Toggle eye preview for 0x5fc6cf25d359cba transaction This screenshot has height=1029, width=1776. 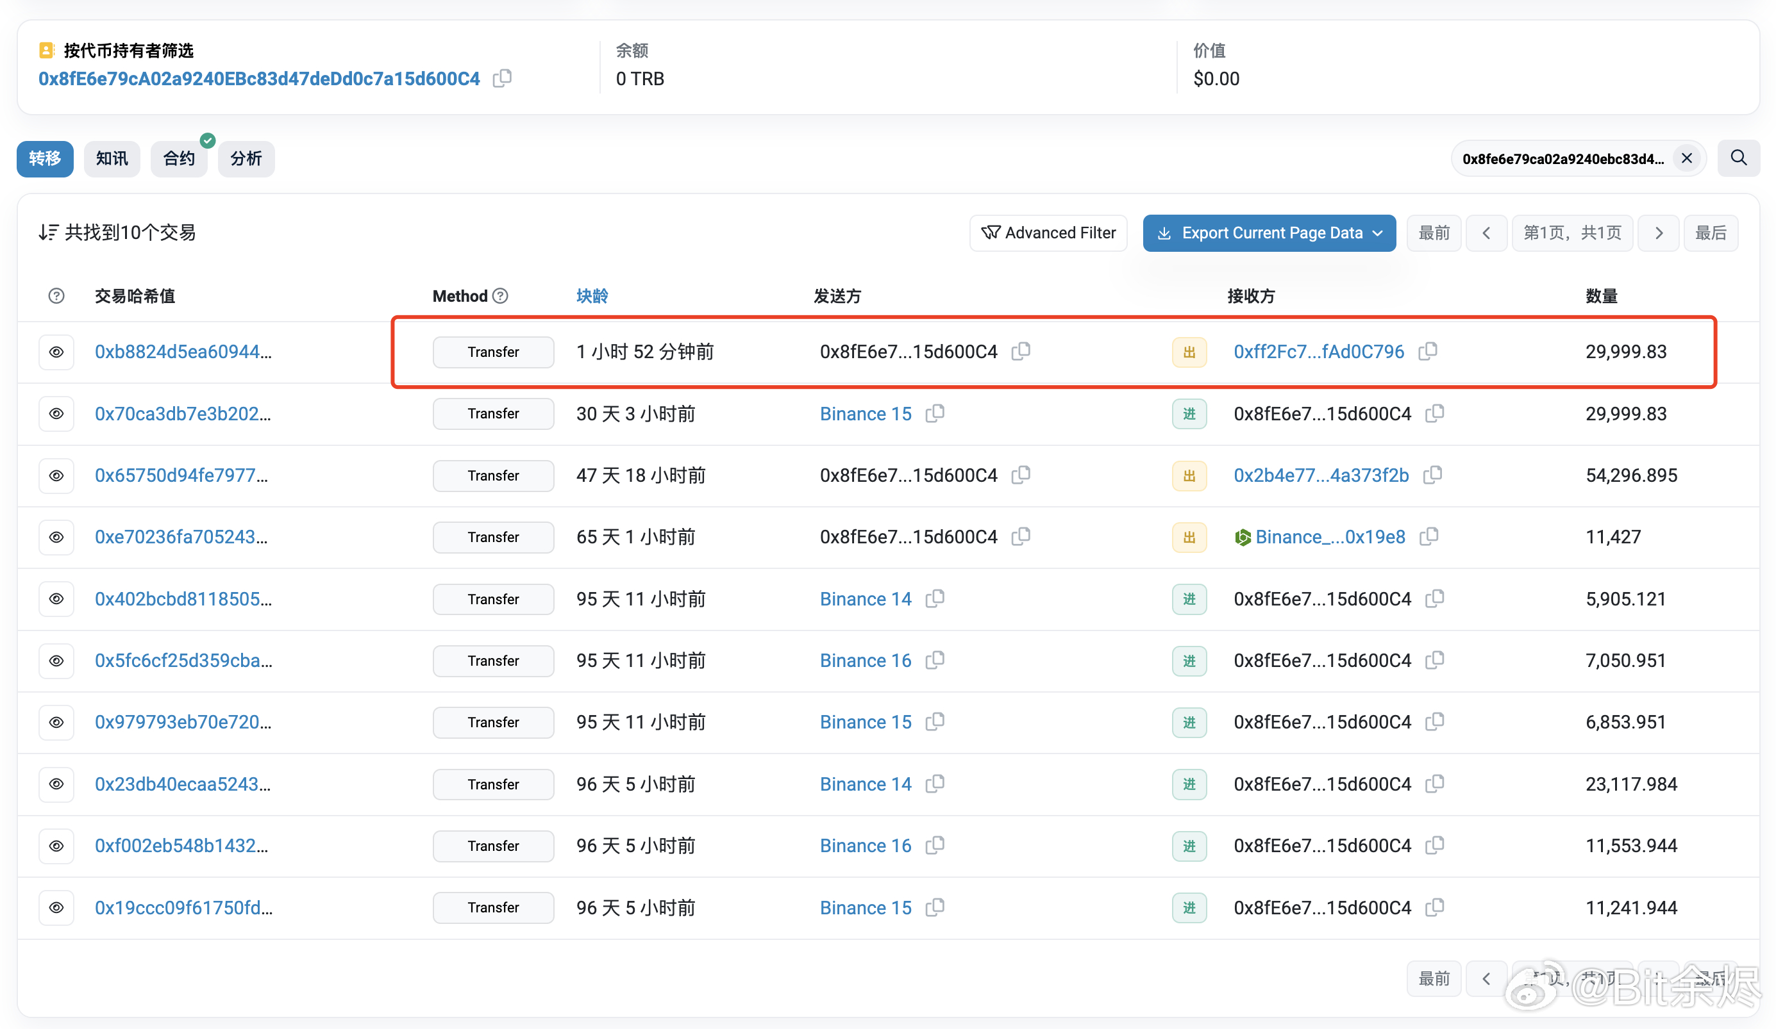(56, 661)
